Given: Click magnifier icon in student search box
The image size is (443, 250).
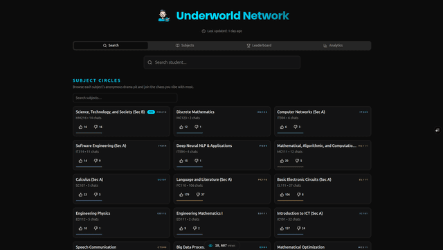Looking at the screenshot, I should pos(150,62).
